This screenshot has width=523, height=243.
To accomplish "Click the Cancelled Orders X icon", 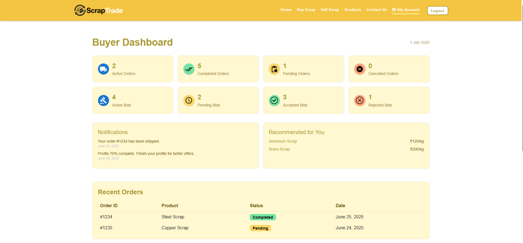I will (x=360, y=69).
